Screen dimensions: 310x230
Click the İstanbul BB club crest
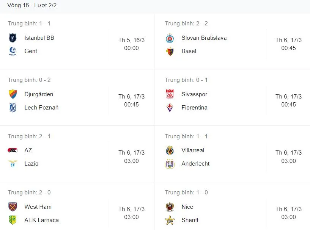point(13,38)
